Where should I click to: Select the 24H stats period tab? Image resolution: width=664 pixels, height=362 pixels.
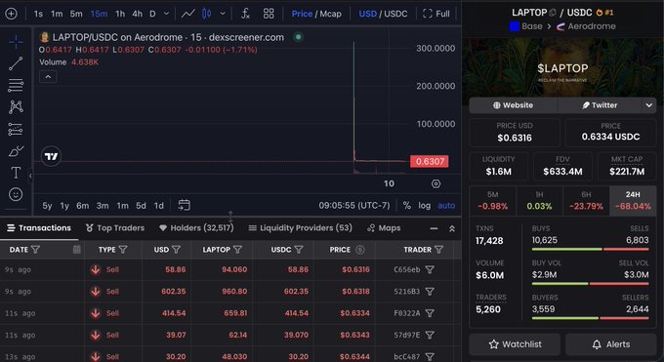pyautogui.click(x=633, y=201)
